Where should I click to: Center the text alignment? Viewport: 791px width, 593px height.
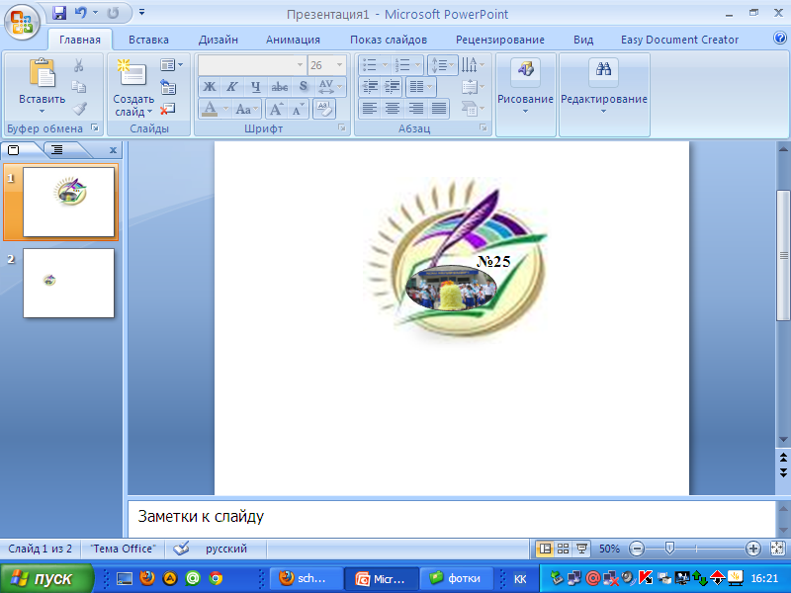click(393, 109)
